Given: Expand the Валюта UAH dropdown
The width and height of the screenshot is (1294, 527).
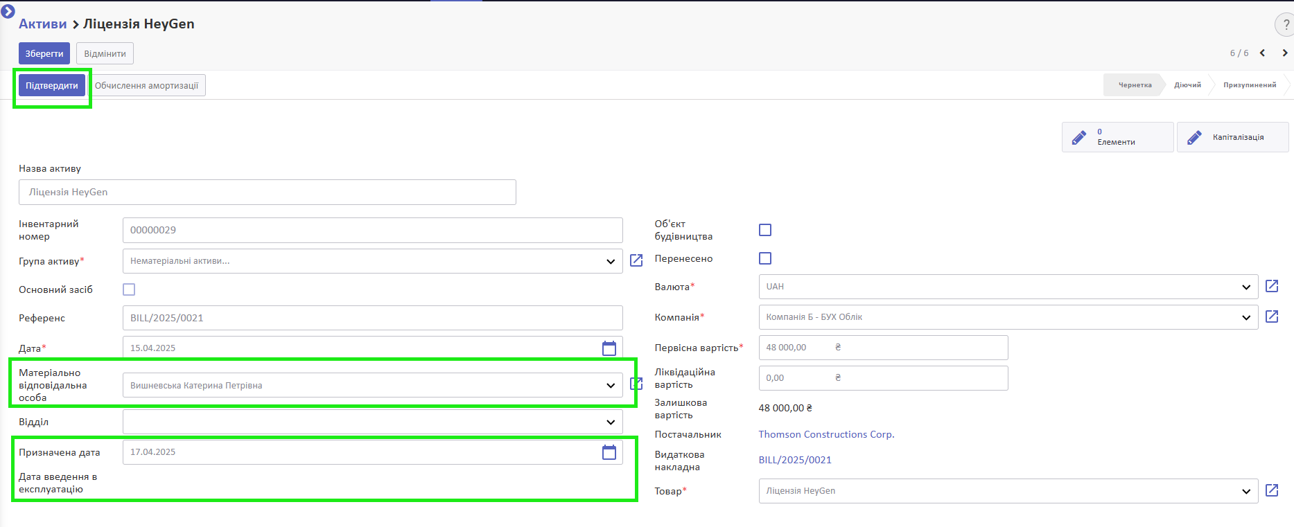Looking at the screenshot, I should 1246,287.
